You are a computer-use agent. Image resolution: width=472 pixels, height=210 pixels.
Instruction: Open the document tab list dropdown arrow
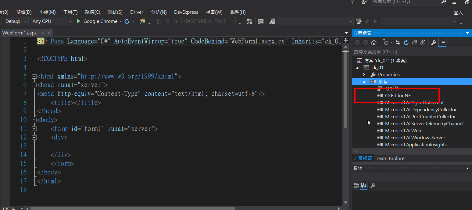(346, 33)
